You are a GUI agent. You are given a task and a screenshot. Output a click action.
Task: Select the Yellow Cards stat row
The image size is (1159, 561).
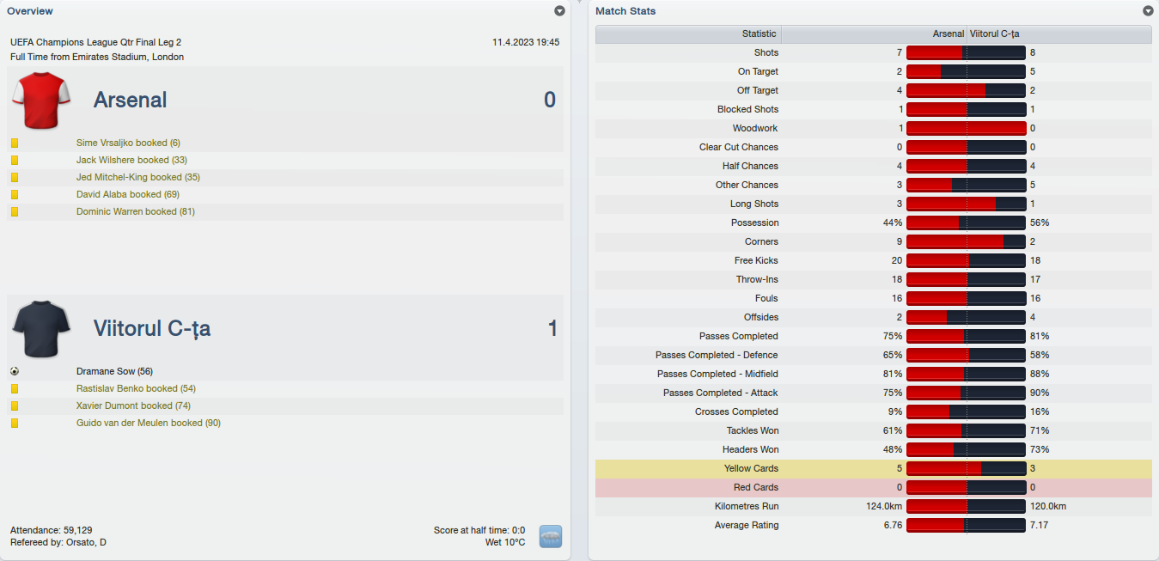752,468
